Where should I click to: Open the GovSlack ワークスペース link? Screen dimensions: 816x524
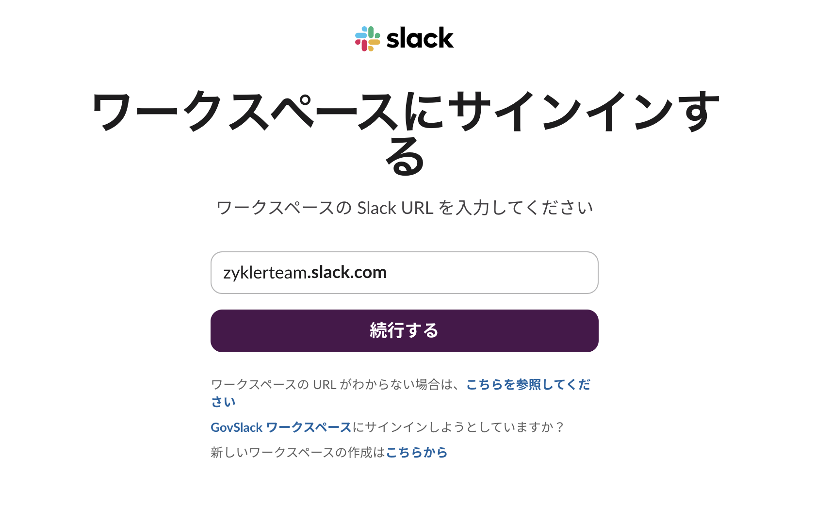(280, 427)
